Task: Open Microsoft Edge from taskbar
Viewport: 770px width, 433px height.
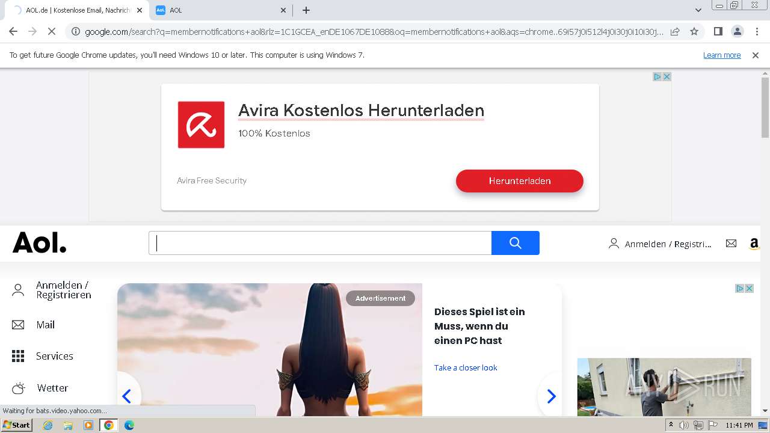Action: 129,425
